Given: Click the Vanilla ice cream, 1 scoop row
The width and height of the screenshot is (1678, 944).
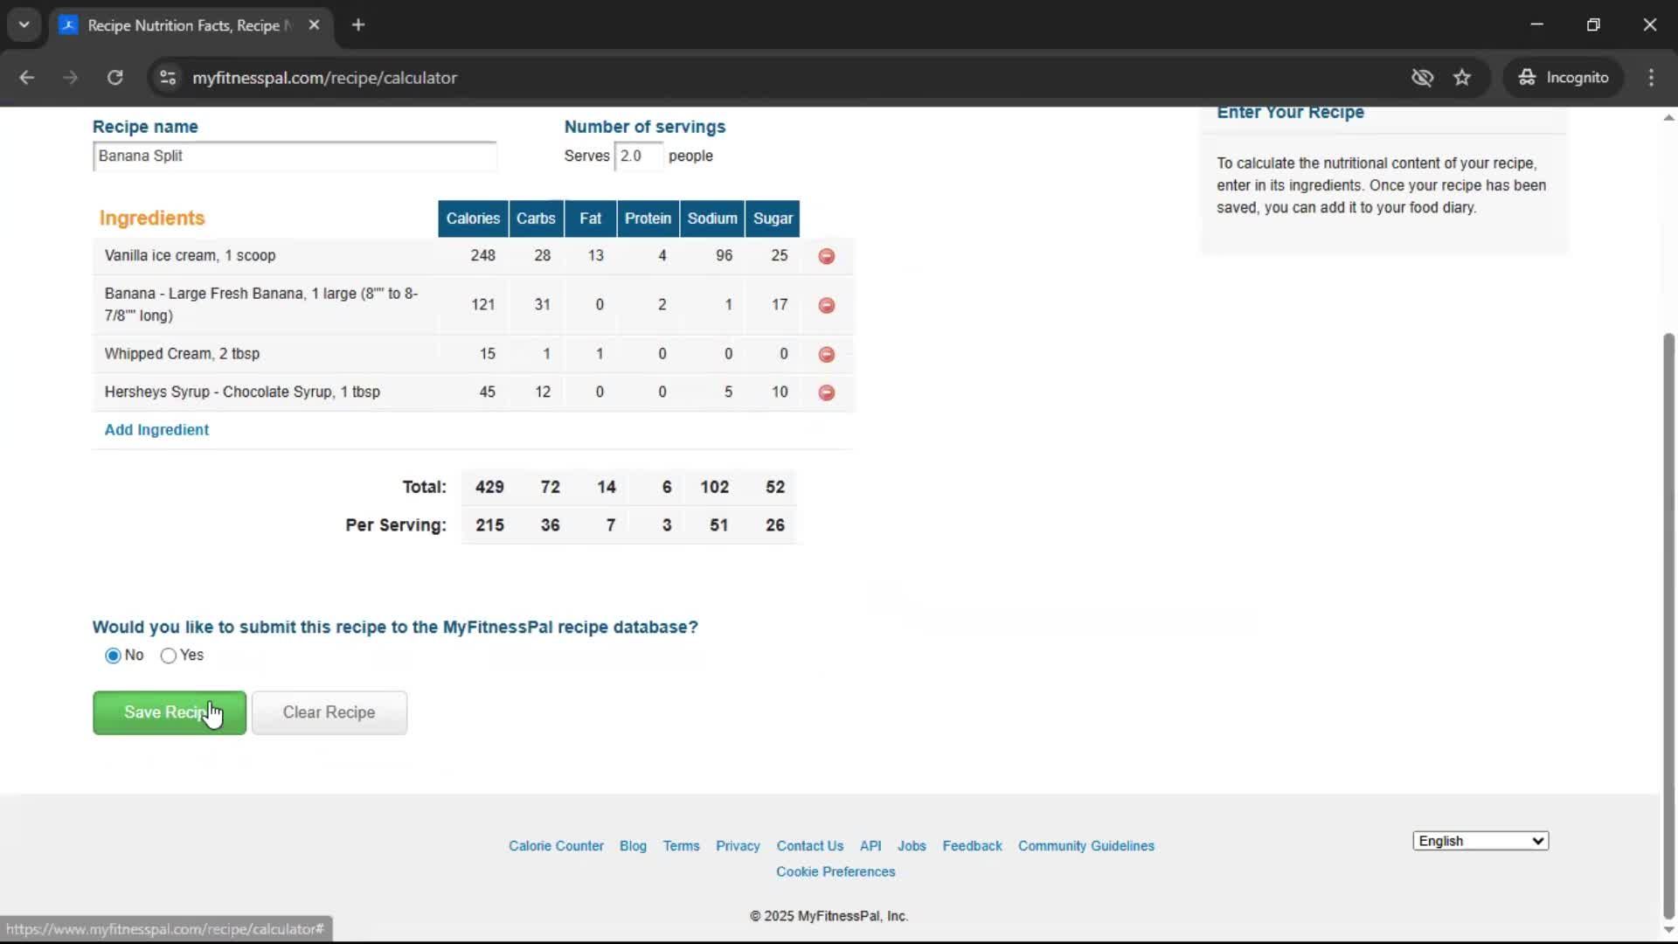Looking at the screenshot, I should coord(473,256).
